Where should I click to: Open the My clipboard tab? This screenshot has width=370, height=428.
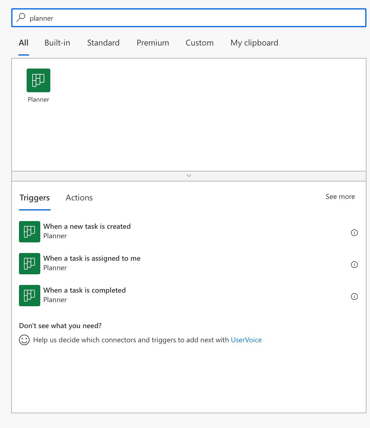[x=254, y=43]
